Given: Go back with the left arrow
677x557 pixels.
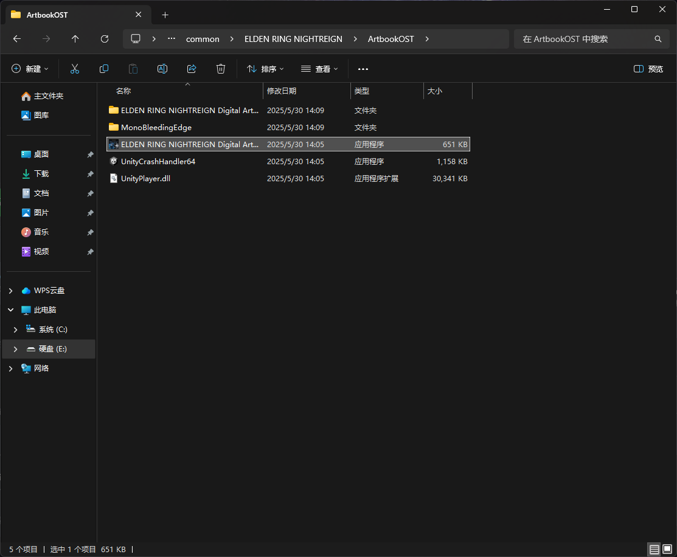Looking at the screenshot, I should coord(17,39).
